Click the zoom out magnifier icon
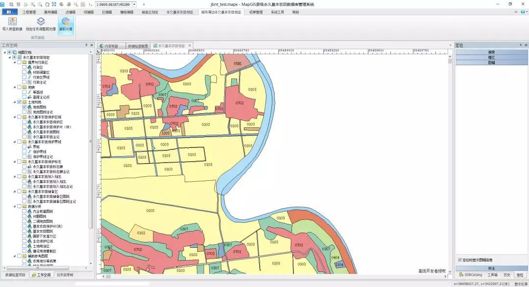The width and height of the screenshot is (529, 287). (40, 4)
